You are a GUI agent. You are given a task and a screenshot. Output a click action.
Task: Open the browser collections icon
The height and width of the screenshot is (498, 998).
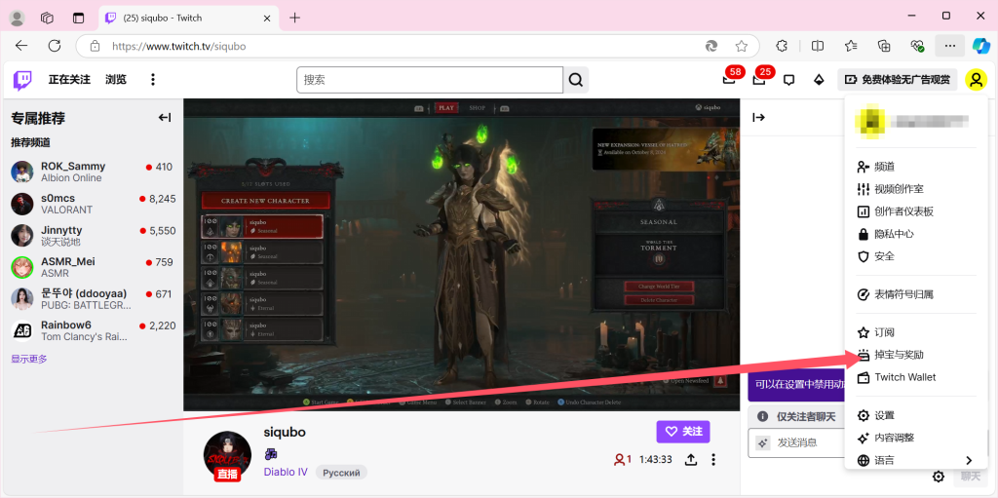pyautogui.click(x=884, y=46)
